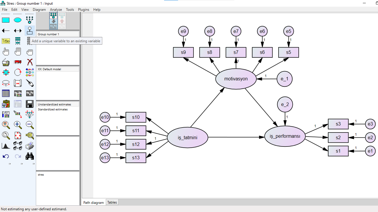Click the move objects truck icon

click(x=18, y=62)
